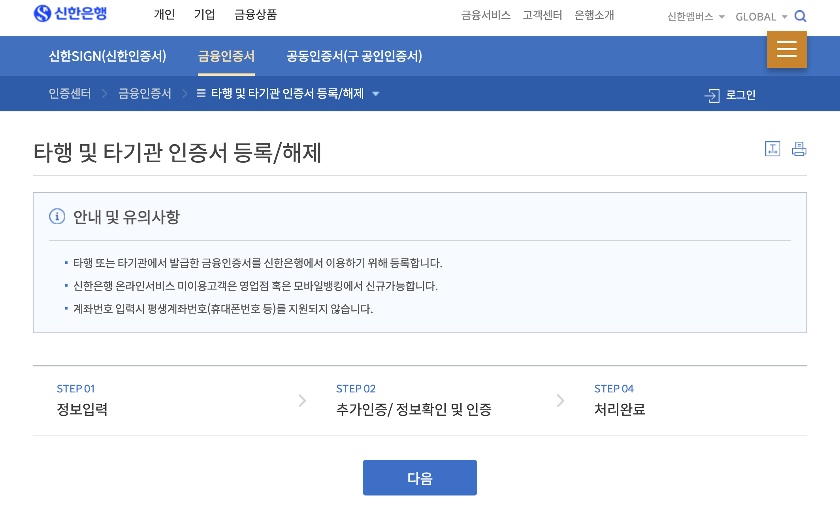Open the search magnifier icon

point(800,16)
